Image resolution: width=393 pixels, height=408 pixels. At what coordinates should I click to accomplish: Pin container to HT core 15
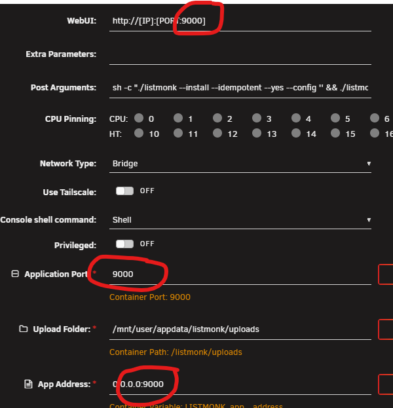(x=335, y=133)
